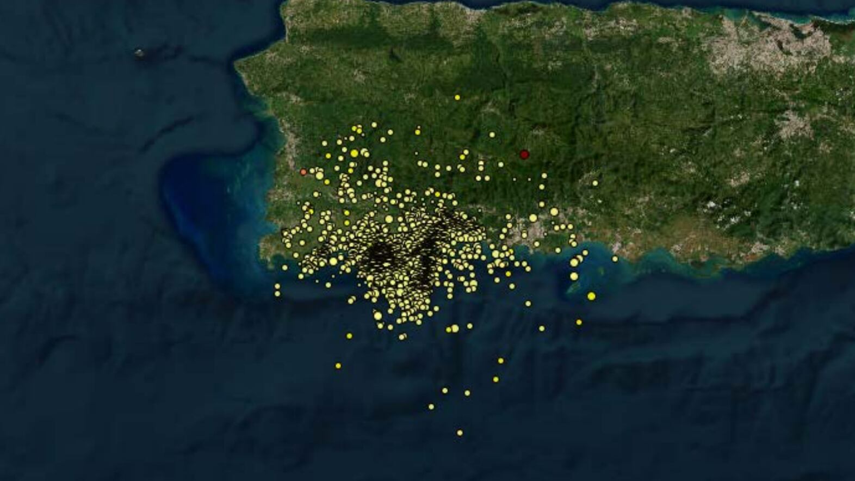Click the small island in the northwest sea
Screen dimensions: 855x481
click(139, 53)
